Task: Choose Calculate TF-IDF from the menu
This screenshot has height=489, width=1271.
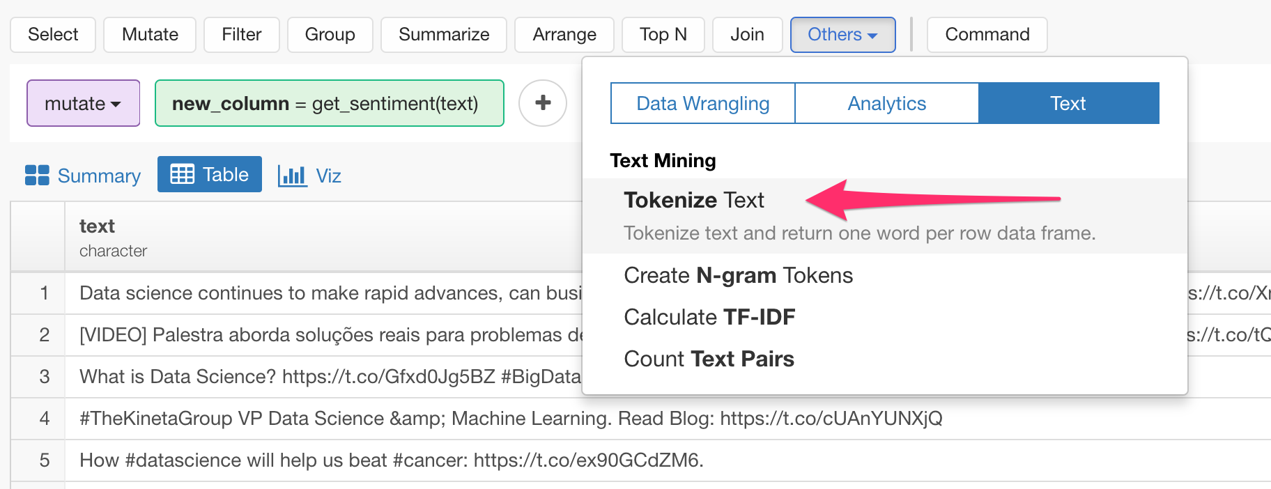Action: click(x=709, y=317)
